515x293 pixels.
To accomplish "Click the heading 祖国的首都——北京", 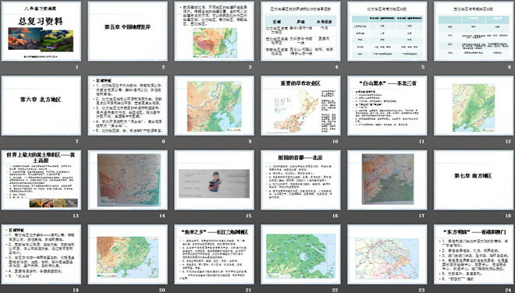I will point(300,157).
